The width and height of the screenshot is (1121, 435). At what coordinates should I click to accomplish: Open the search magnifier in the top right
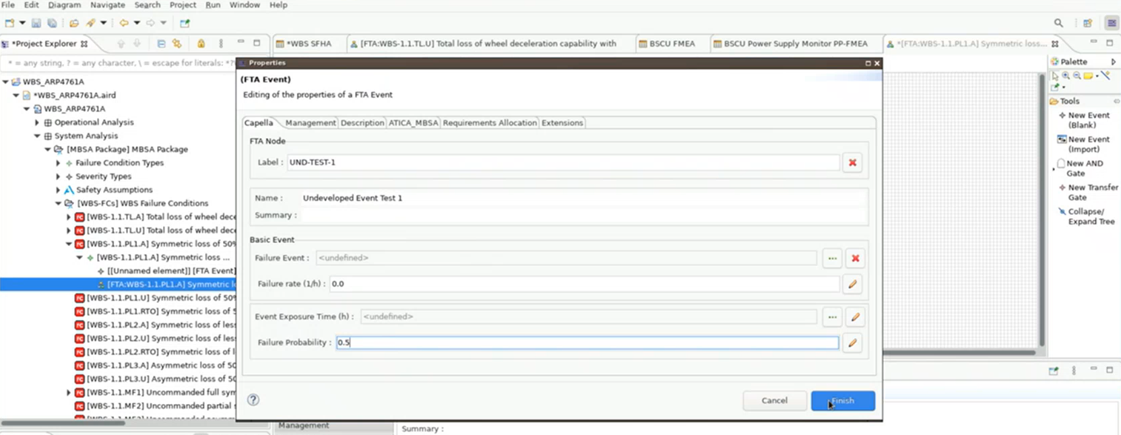click(1058, 23)
